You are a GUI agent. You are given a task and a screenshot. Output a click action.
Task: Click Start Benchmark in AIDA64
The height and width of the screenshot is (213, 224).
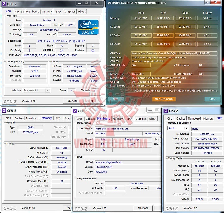pyautogui.click(x=164, y=99)
